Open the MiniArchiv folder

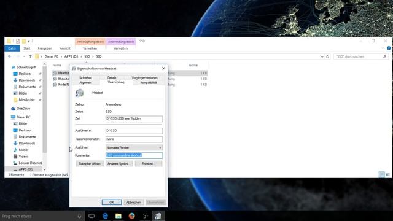[26, 99]
